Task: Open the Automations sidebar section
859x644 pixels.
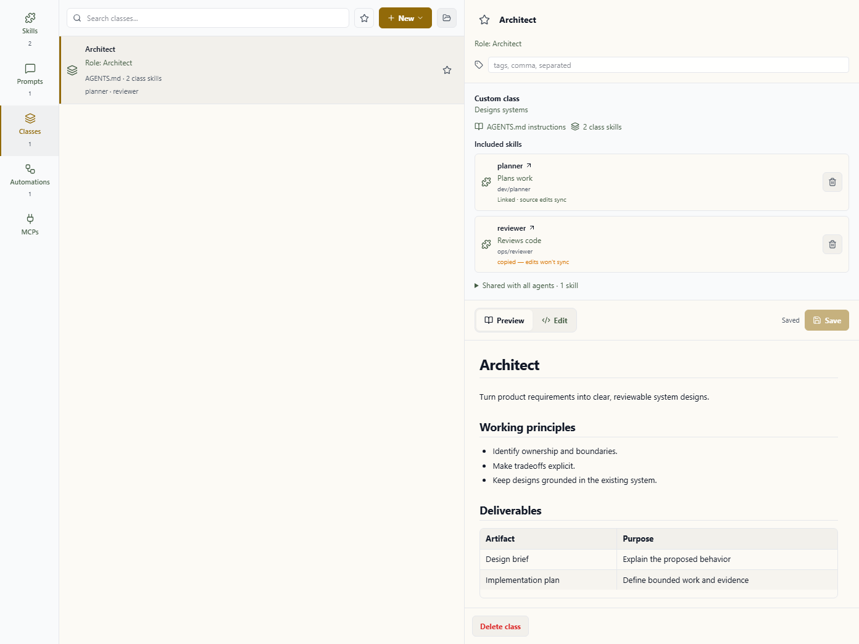Action: click(x=30, y=181)
